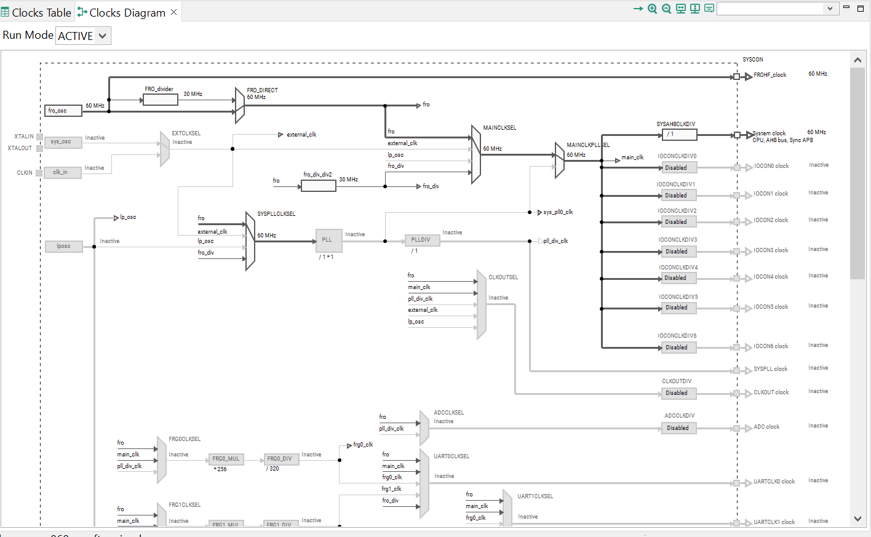Click the zoom in magnifier icon

click(653, 9)
